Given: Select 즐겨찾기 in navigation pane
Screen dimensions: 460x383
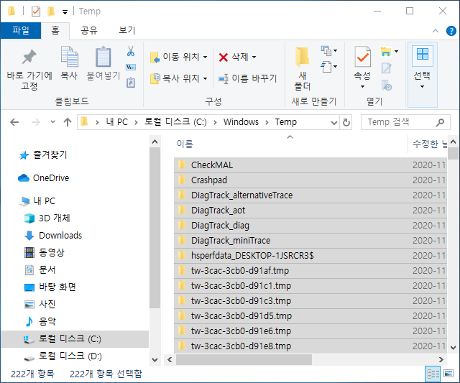Looking at the screenshot, I should (x=43, y=154).
